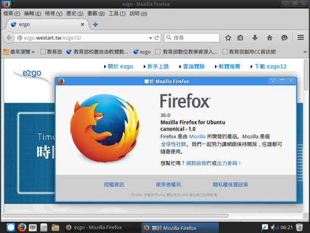Click the back navigation arrow
Screen dimensions: 310x233
[9, 38]
